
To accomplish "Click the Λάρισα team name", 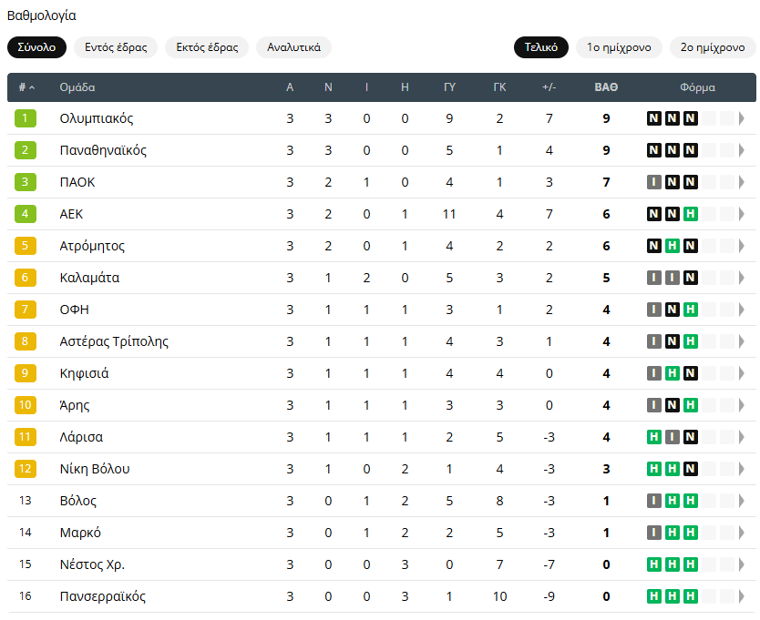I will pyautogui.click(x=81, y=437).
